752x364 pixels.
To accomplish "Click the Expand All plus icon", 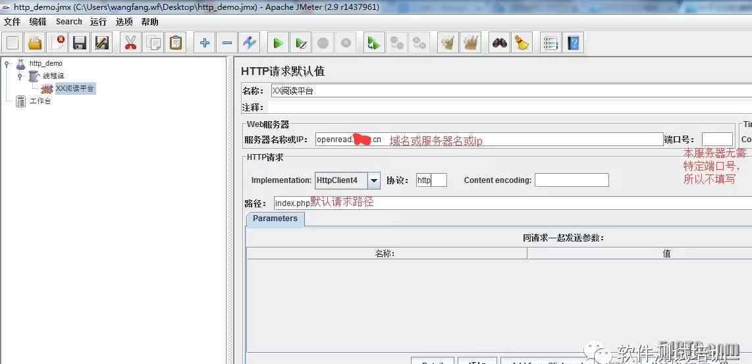I will 205,43.
